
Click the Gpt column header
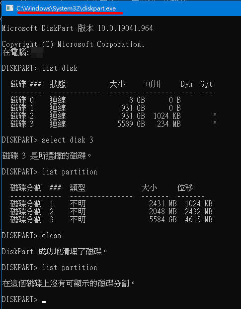point(206,84)
